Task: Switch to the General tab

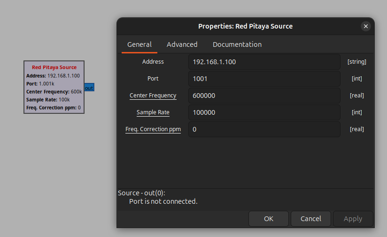Action: [139, 44]
